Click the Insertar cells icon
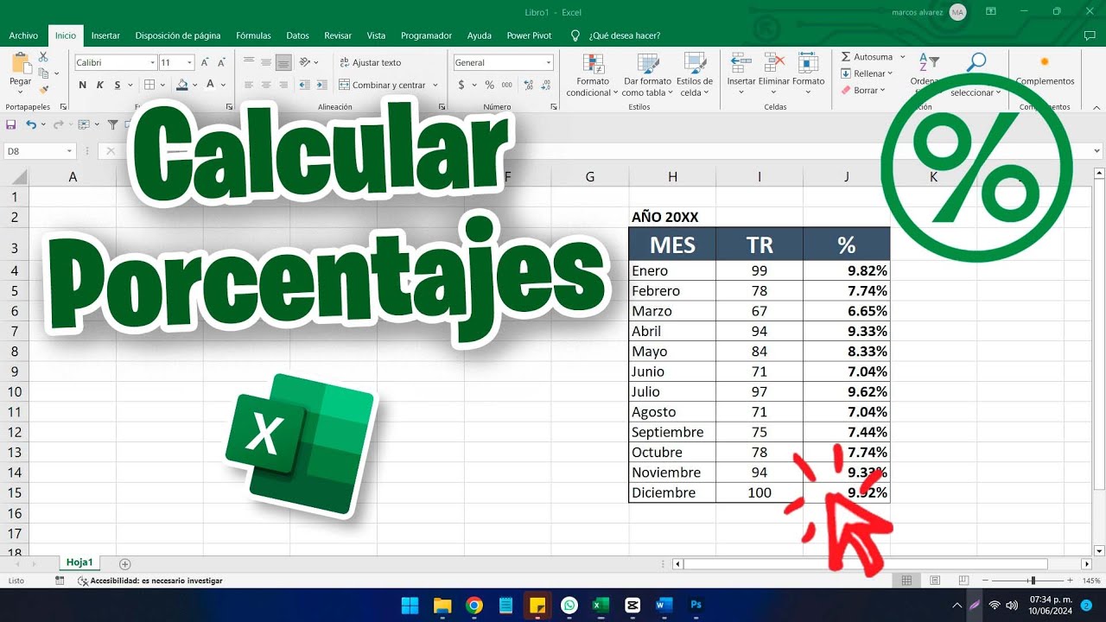The width and height of the screenshot is (1106, 622). (741, 62)
